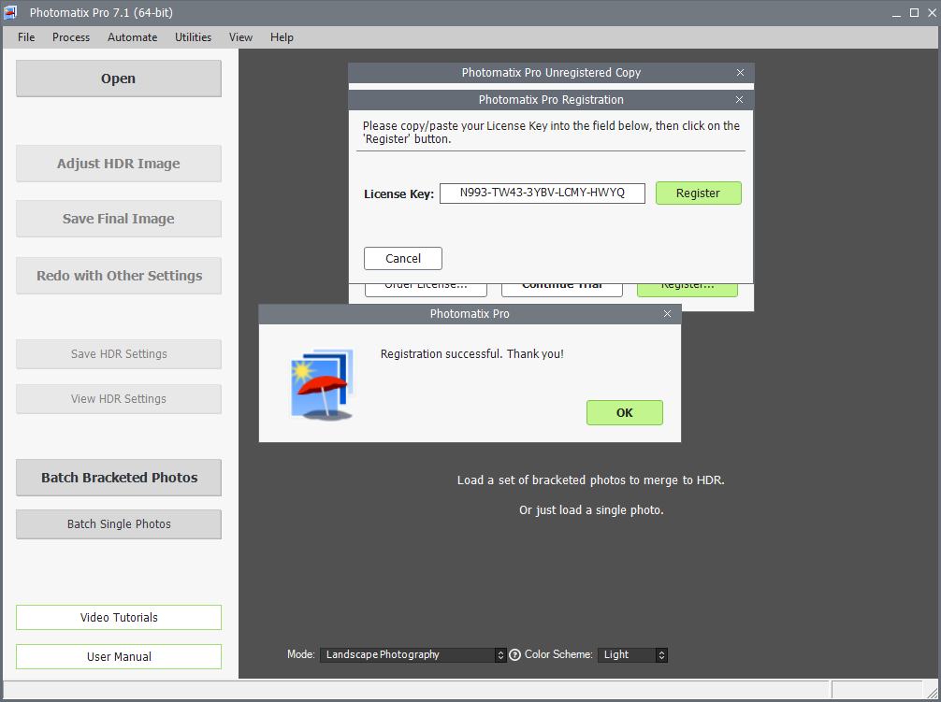The height and width of the screenshot is (702, 941).
Task: Start Batch Single Photos
Action: click(x=118, y=524)
